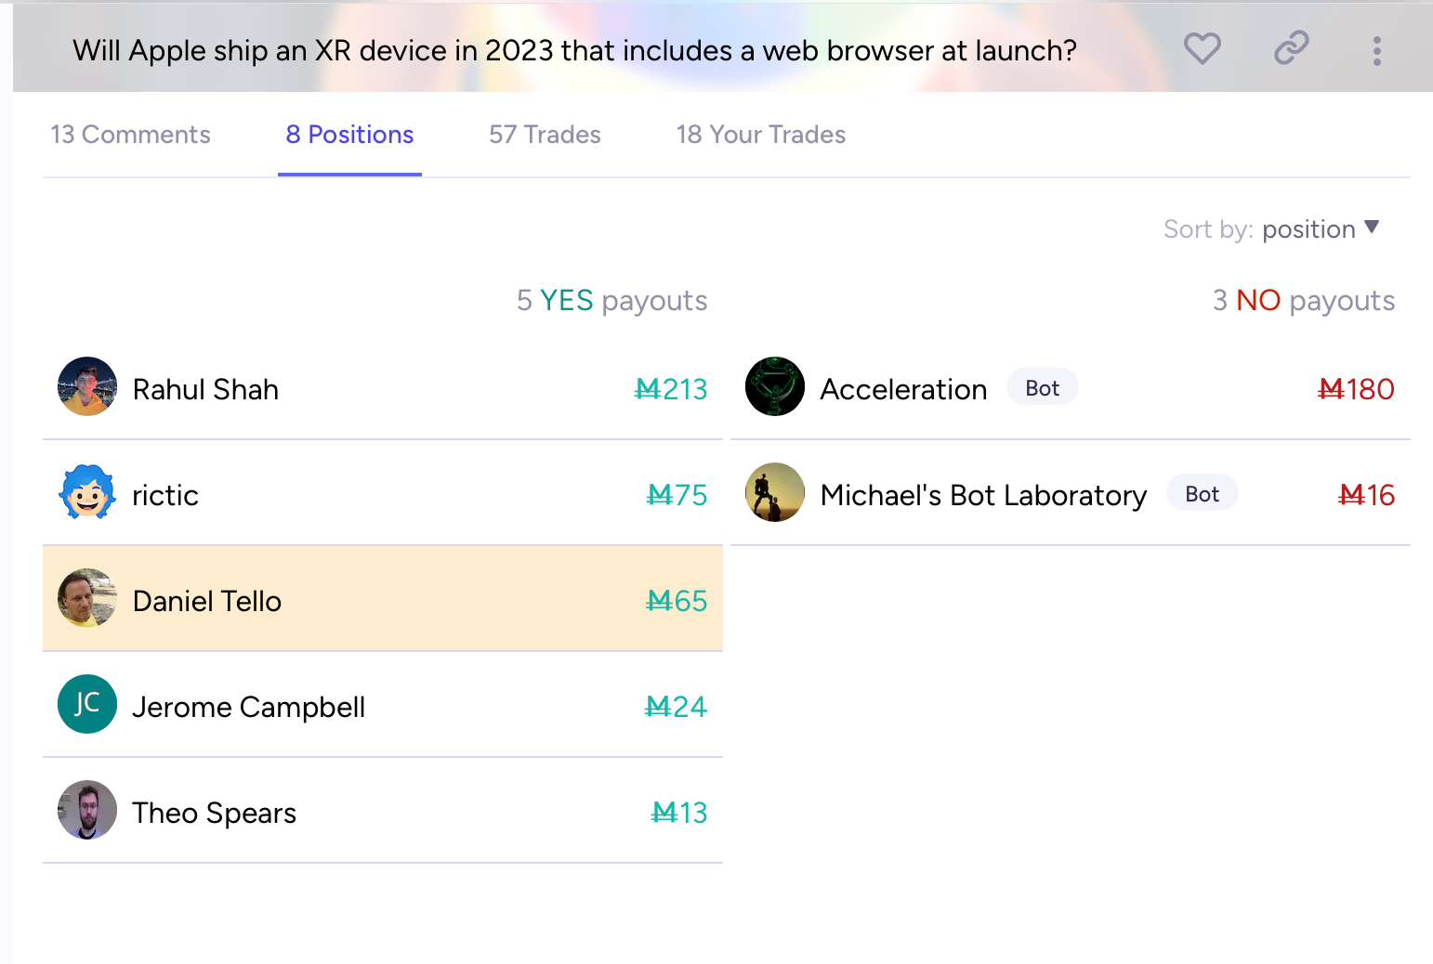Click rictic's M75 payout value
This screenshot has width=1433, height=964.
tap(677, 495)
